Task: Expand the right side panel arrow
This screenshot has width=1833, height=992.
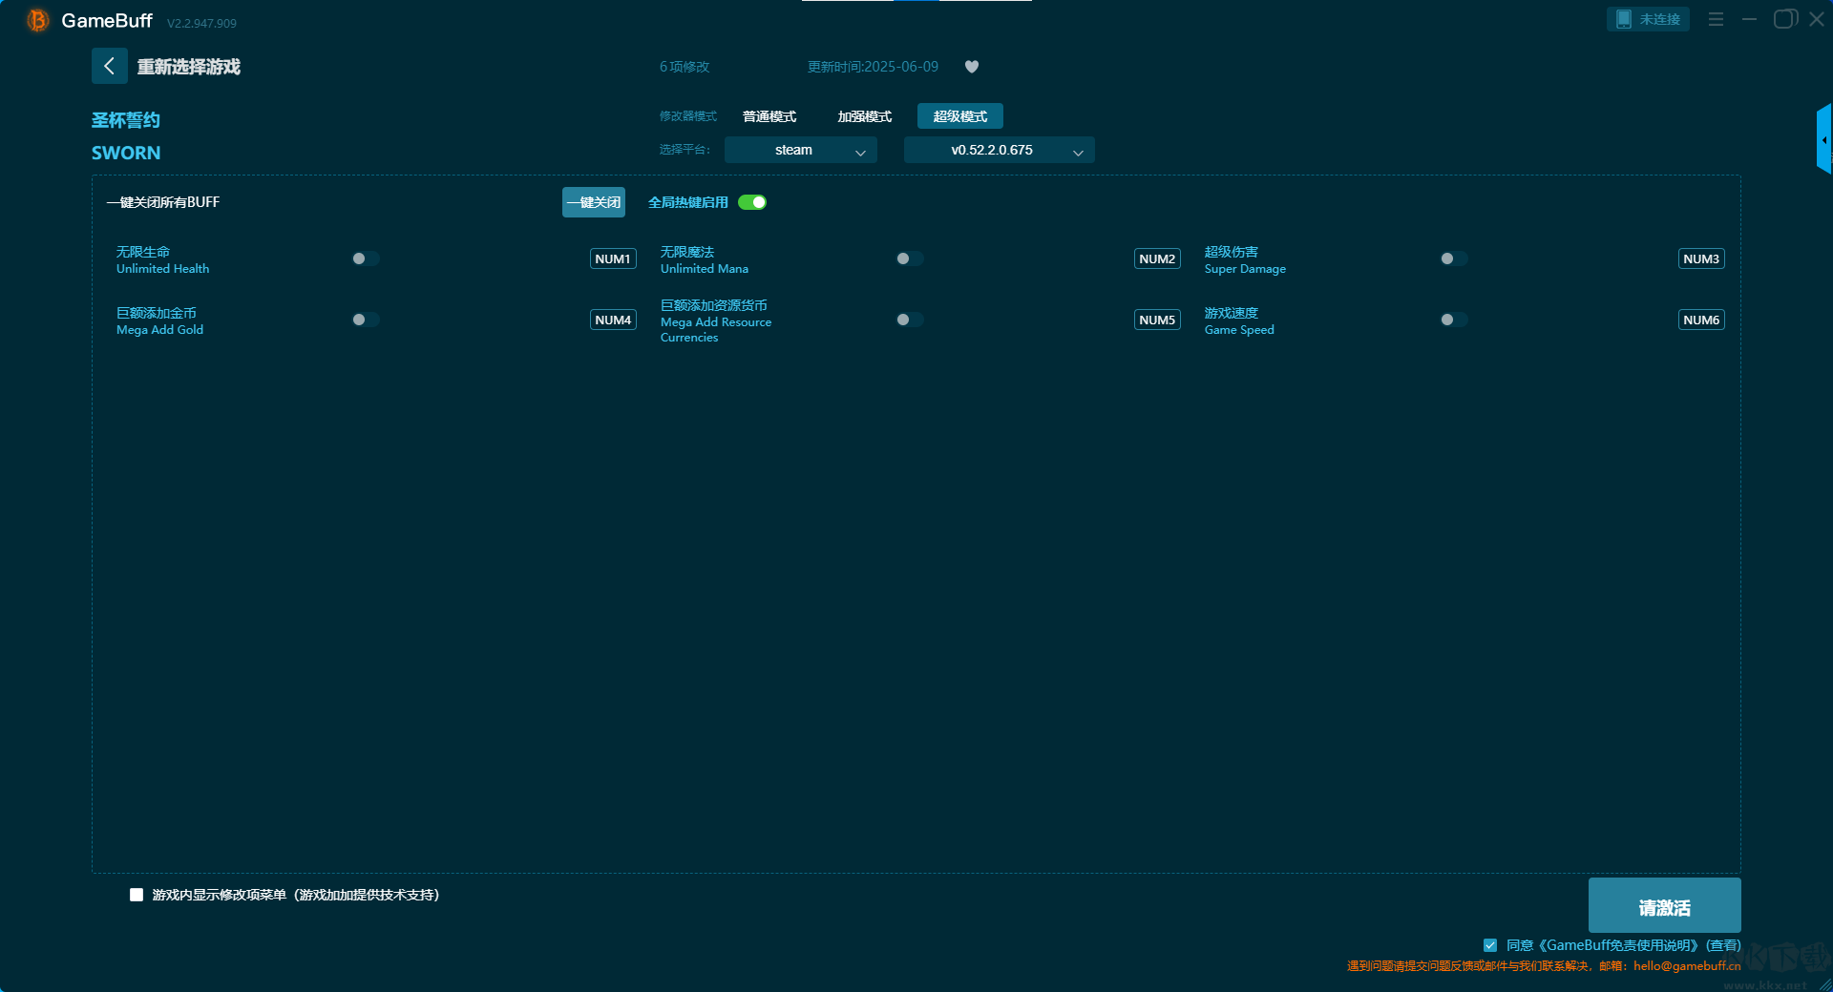Action: tap(1823, 139)
